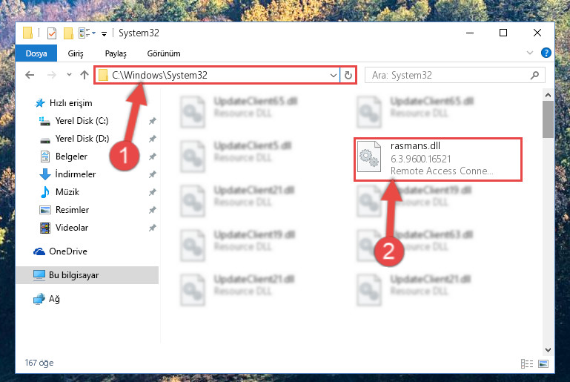Switch to details view icon in status bar
This screenshot has width=570, height=382.
(x=527, y=363)
